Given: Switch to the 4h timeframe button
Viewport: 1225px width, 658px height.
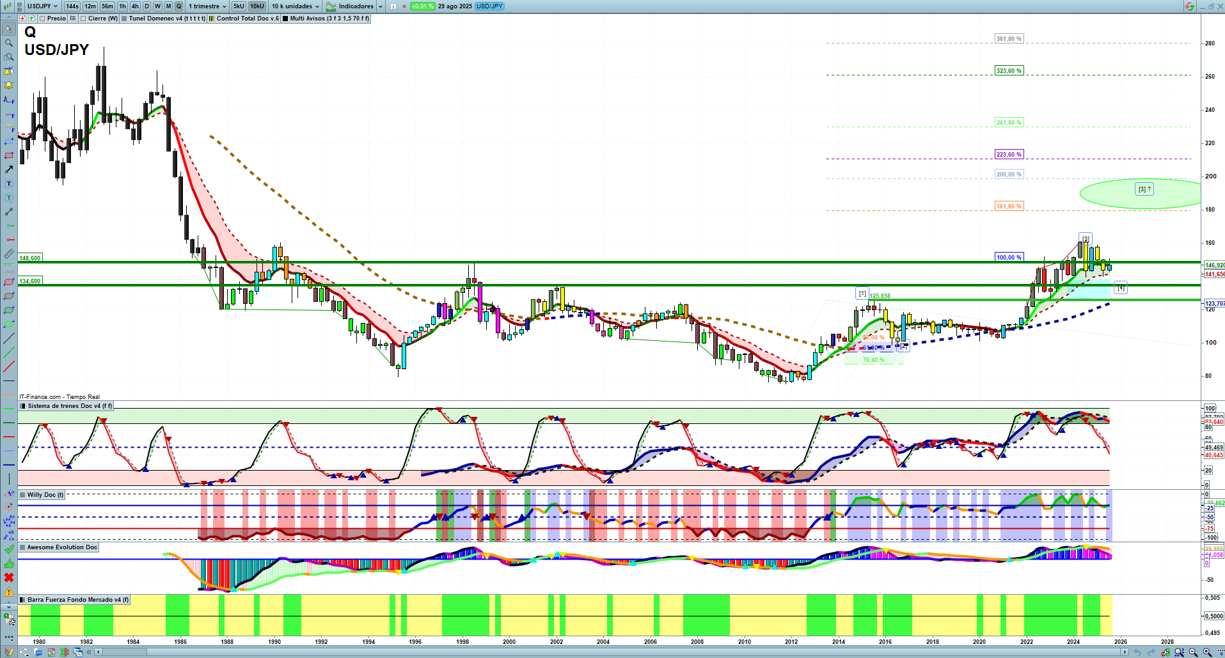Looking at the screenshot, I should (x=135, y=6).
